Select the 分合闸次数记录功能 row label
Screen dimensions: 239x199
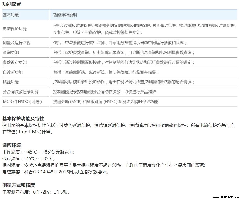(x=21, y=92)
